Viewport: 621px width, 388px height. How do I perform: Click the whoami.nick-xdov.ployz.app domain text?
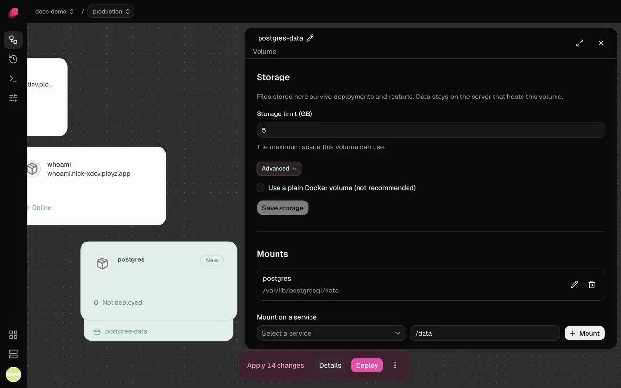coord(89,173)
